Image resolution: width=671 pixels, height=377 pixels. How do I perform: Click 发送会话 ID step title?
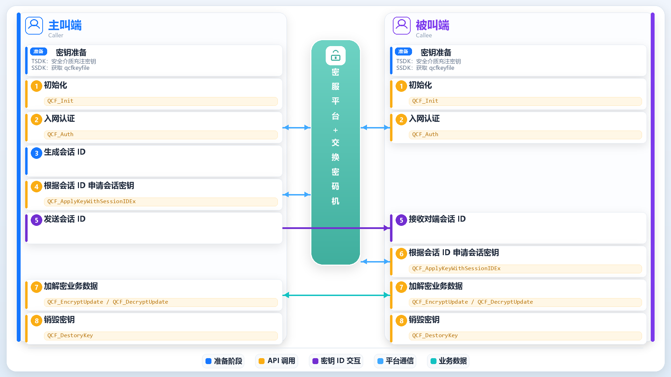65,219
